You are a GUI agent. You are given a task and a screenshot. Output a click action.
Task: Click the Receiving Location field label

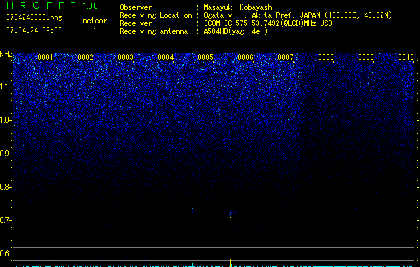click(x=156, y=15)
